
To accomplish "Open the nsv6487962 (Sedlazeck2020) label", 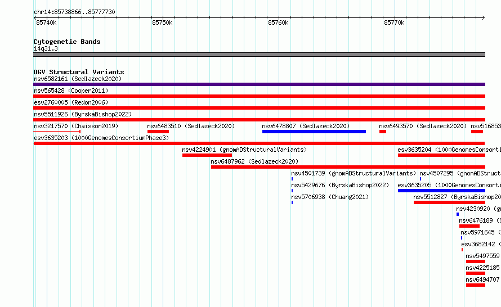I will [x=254, y=161].
